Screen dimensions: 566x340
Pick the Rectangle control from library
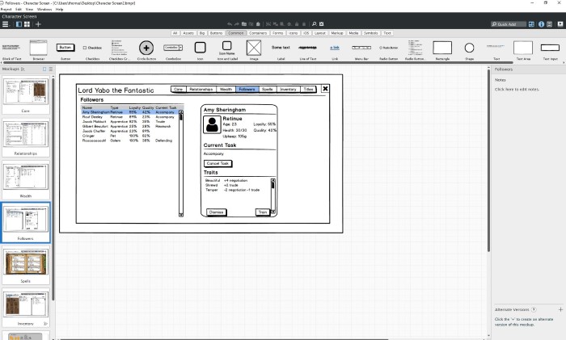point(442,50)
